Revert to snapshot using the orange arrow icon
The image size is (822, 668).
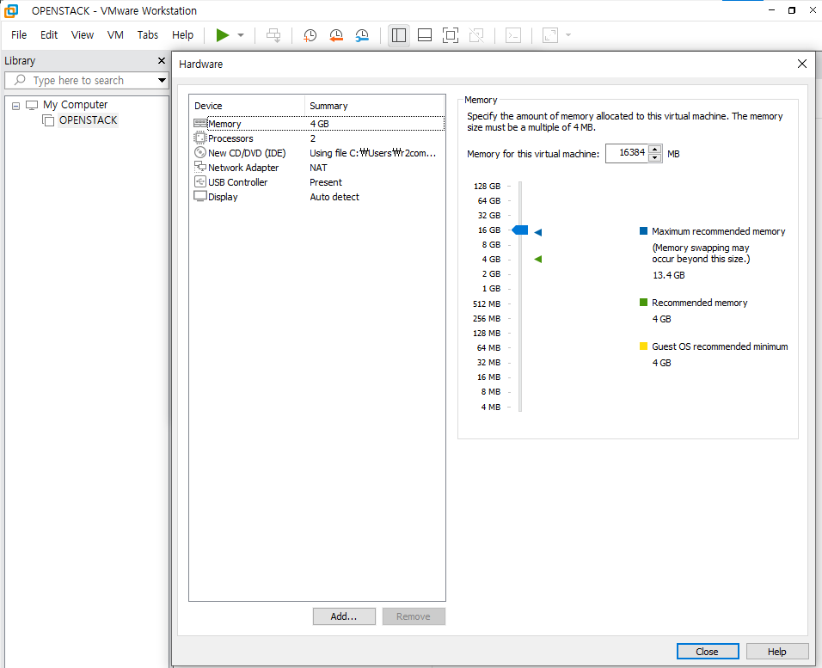[x=336, y=35]
